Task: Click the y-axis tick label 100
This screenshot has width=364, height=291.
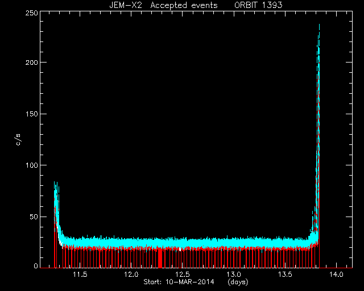Action: pyautogui.click(x=31, y=165)
